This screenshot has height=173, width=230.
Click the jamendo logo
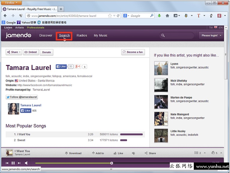[x=18, y=35]
